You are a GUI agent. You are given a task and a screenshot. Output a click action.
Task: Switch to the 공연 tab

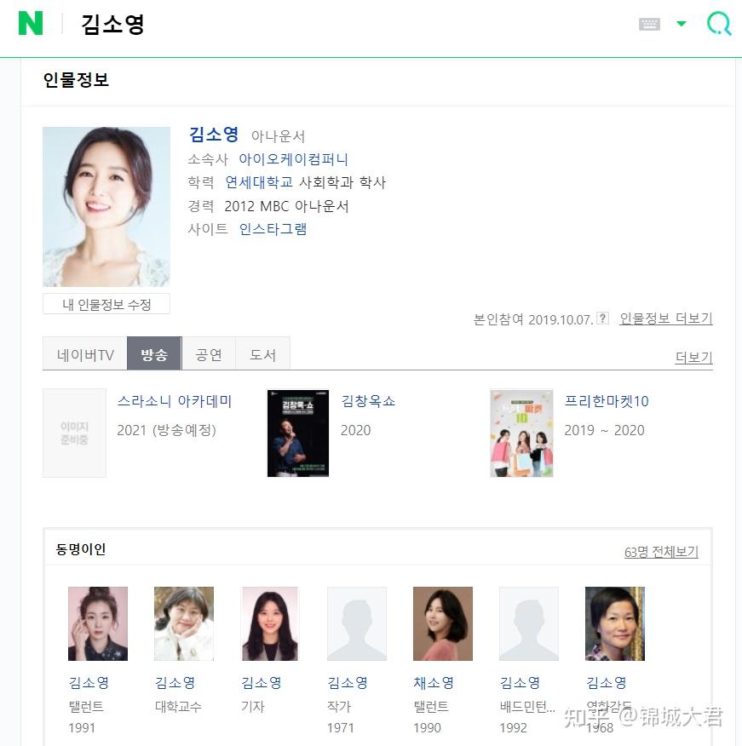[x=209, y=354]
